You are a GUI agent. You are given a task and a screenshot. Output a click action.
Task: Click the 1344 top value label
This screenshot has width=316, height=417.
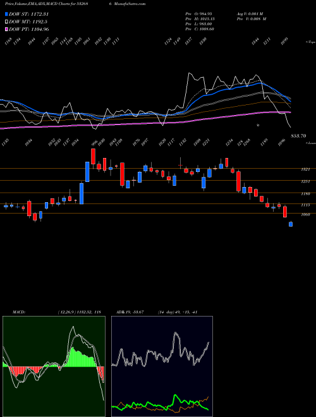tap(255, 41)
